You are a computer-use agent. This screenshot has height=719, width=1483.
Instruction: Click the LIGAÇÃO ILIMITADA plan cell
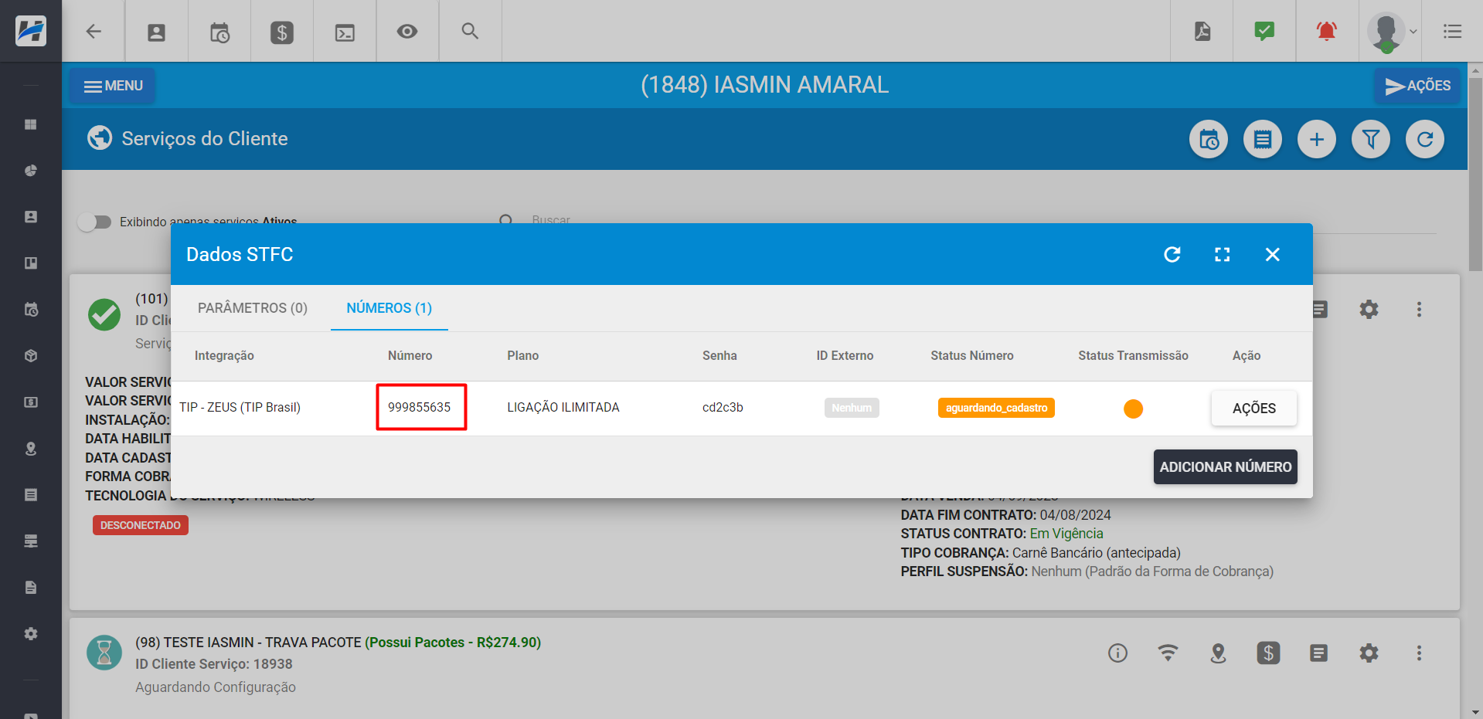(563, 407)
